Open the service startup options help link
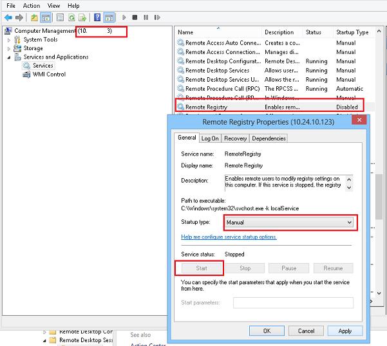This screenshot has width=387, height=346. 229,237
